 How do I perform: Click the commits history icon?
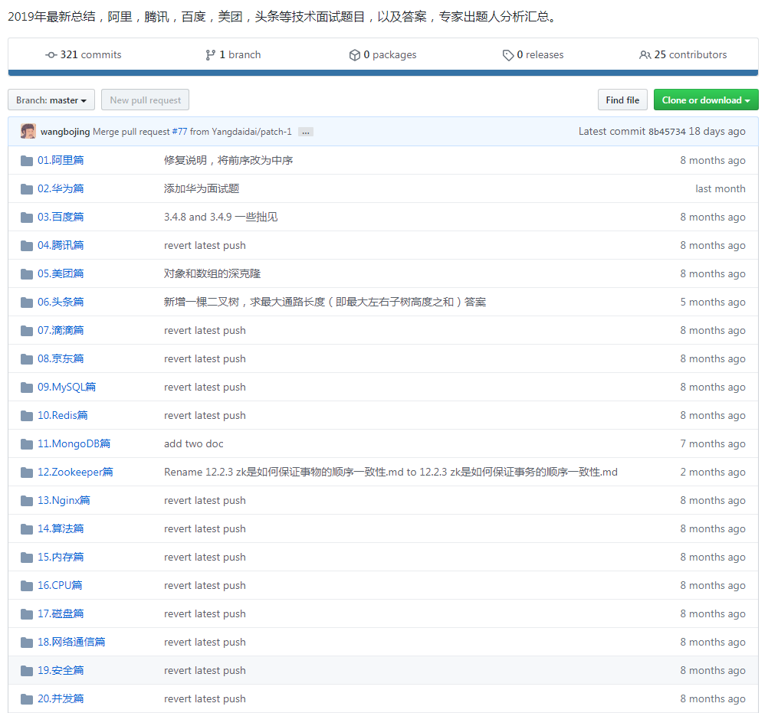(51, 55)
